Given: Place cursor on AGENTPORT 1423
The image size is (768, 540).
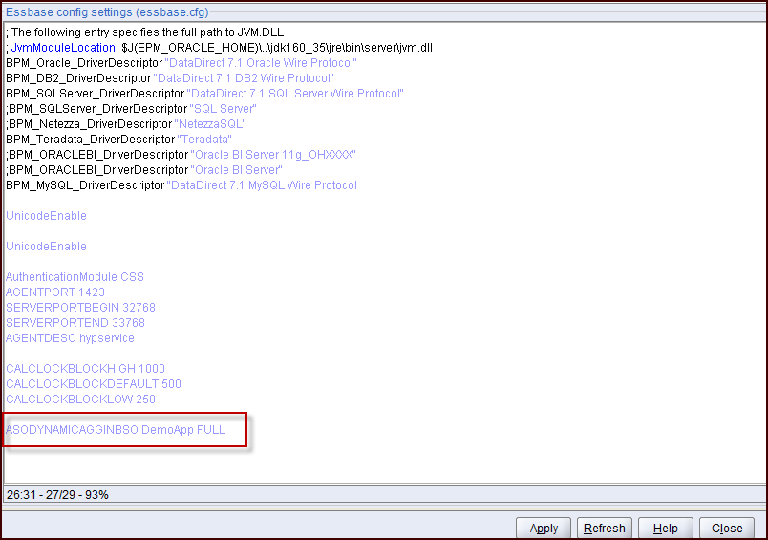Looking at the screenshot, I should 55,292.
